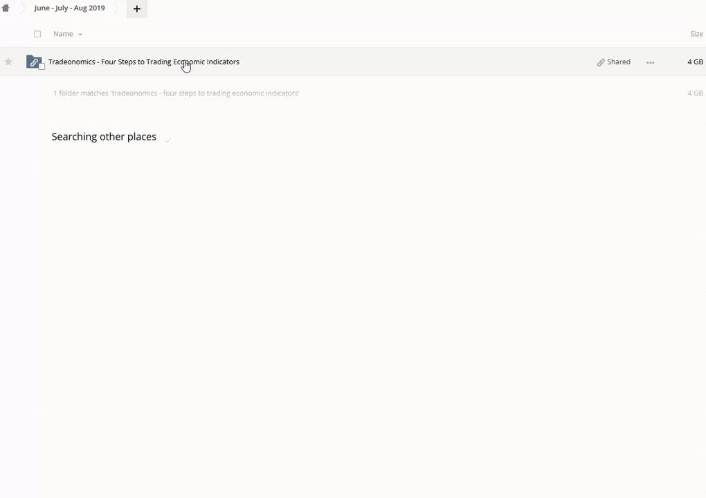This screenshot has width=706, height=498.
Task: Click the Shared label on the folder row
Action: tap(618, 62)
